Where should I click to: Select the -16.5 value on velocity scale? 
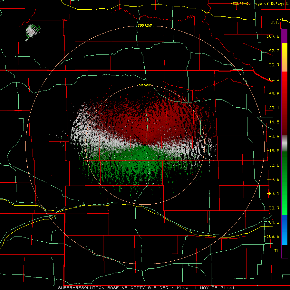[x=273, y=151]
